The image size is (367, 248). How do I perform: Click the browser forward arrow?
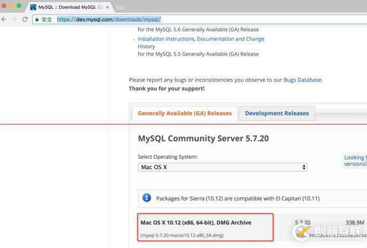[14, 19]
